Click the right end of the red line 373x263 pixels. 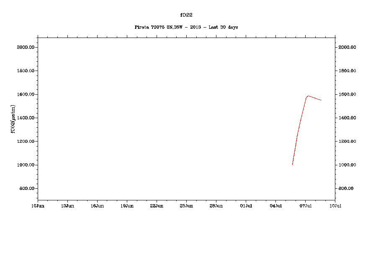pyautogui.click(x=321, y=100)
